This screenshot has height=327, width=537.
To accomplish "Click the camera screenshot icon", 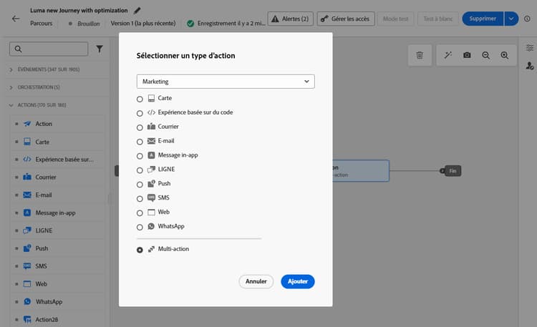I will [467, 55].
